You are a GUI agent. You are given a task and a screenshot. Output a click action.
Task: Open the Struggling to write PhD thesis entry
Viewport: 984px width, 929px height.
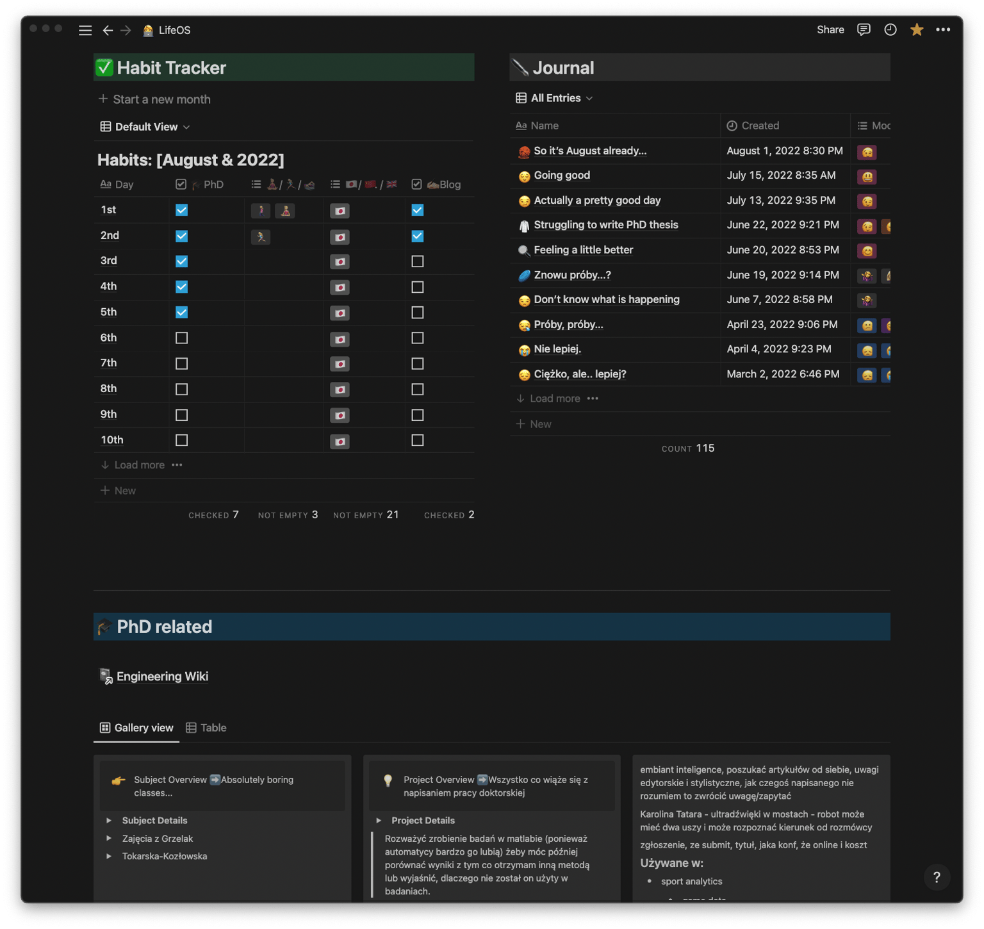click(x=605, y=225)
